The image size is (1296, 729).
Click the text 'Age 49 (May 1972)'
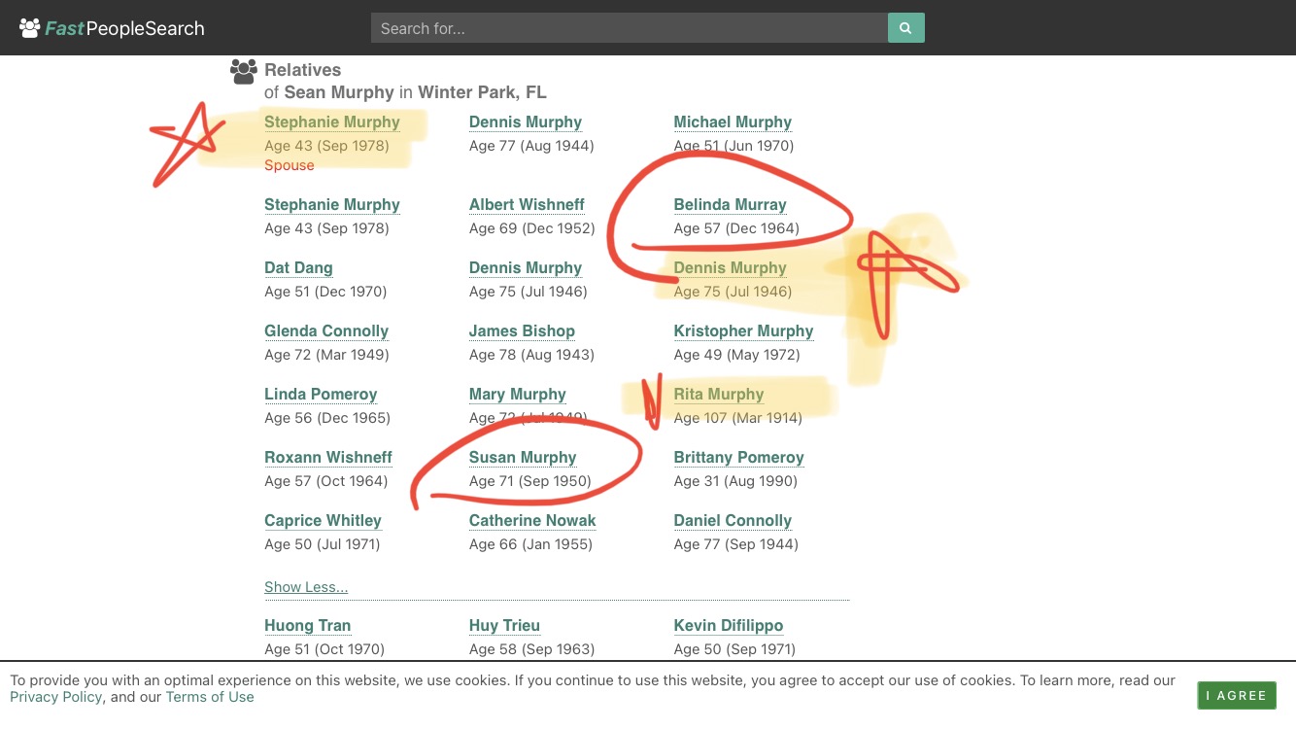pyautogui.click(x=736, y=355)
